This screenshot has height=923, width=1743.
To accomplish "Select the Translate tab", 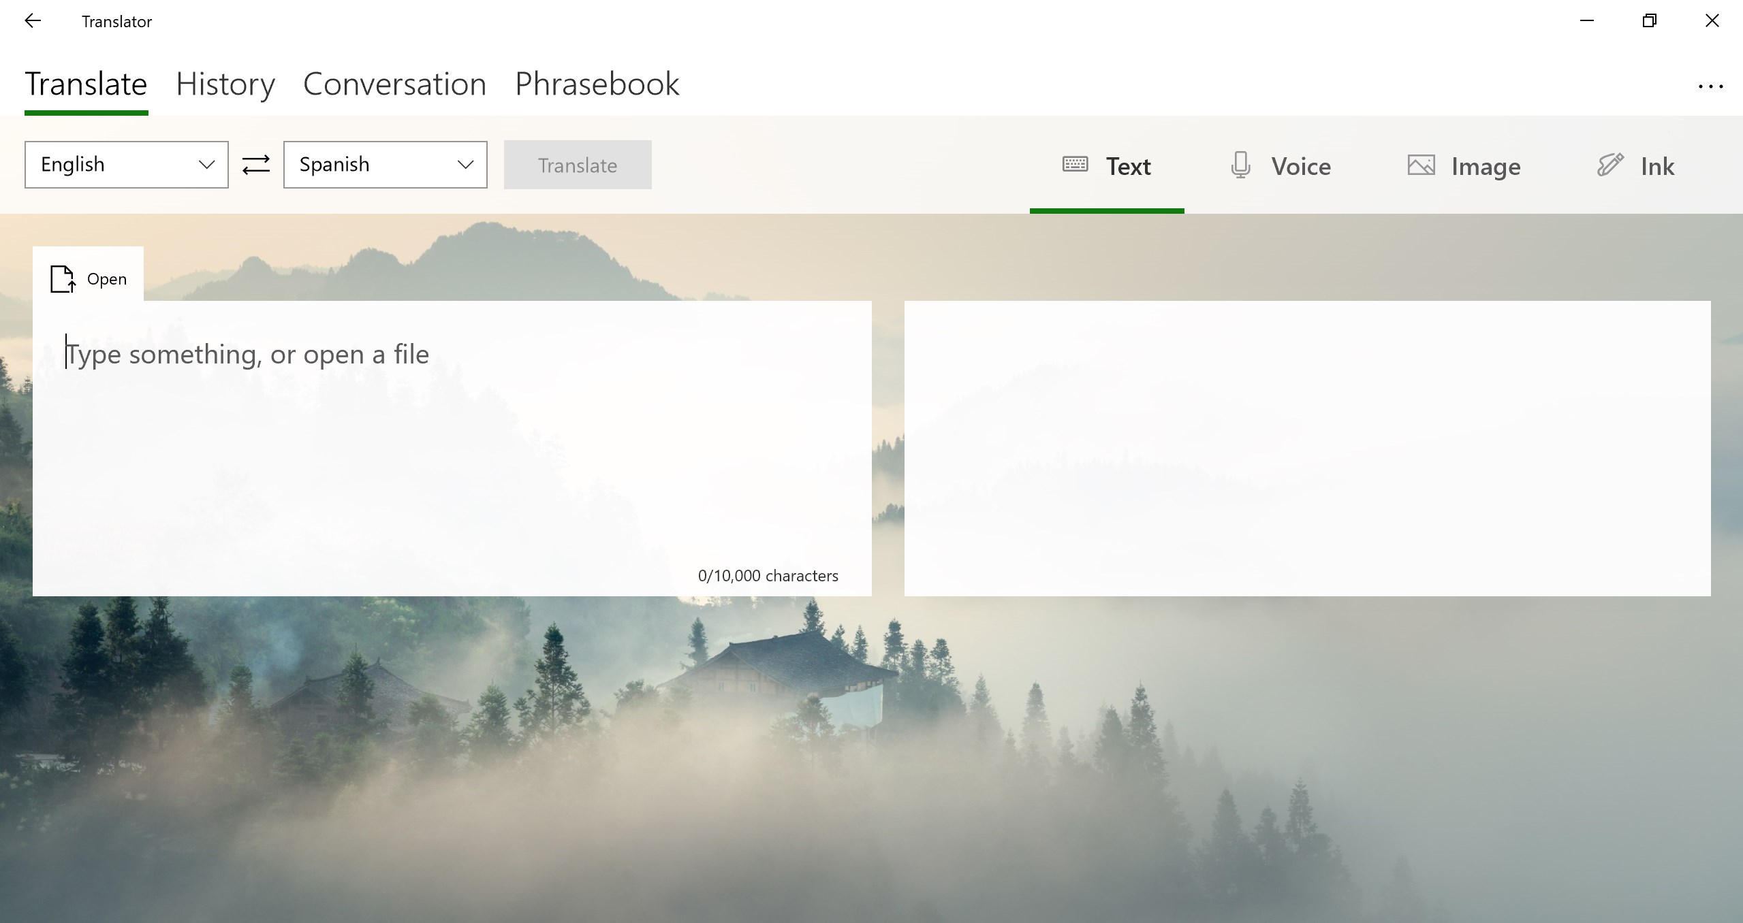I will [86, 84].
